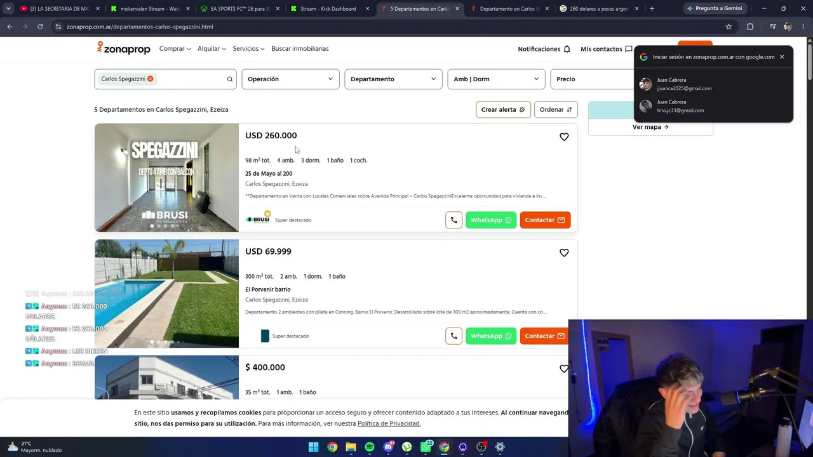Click the Carlos Spegazzini location search field

coord(165,79)
